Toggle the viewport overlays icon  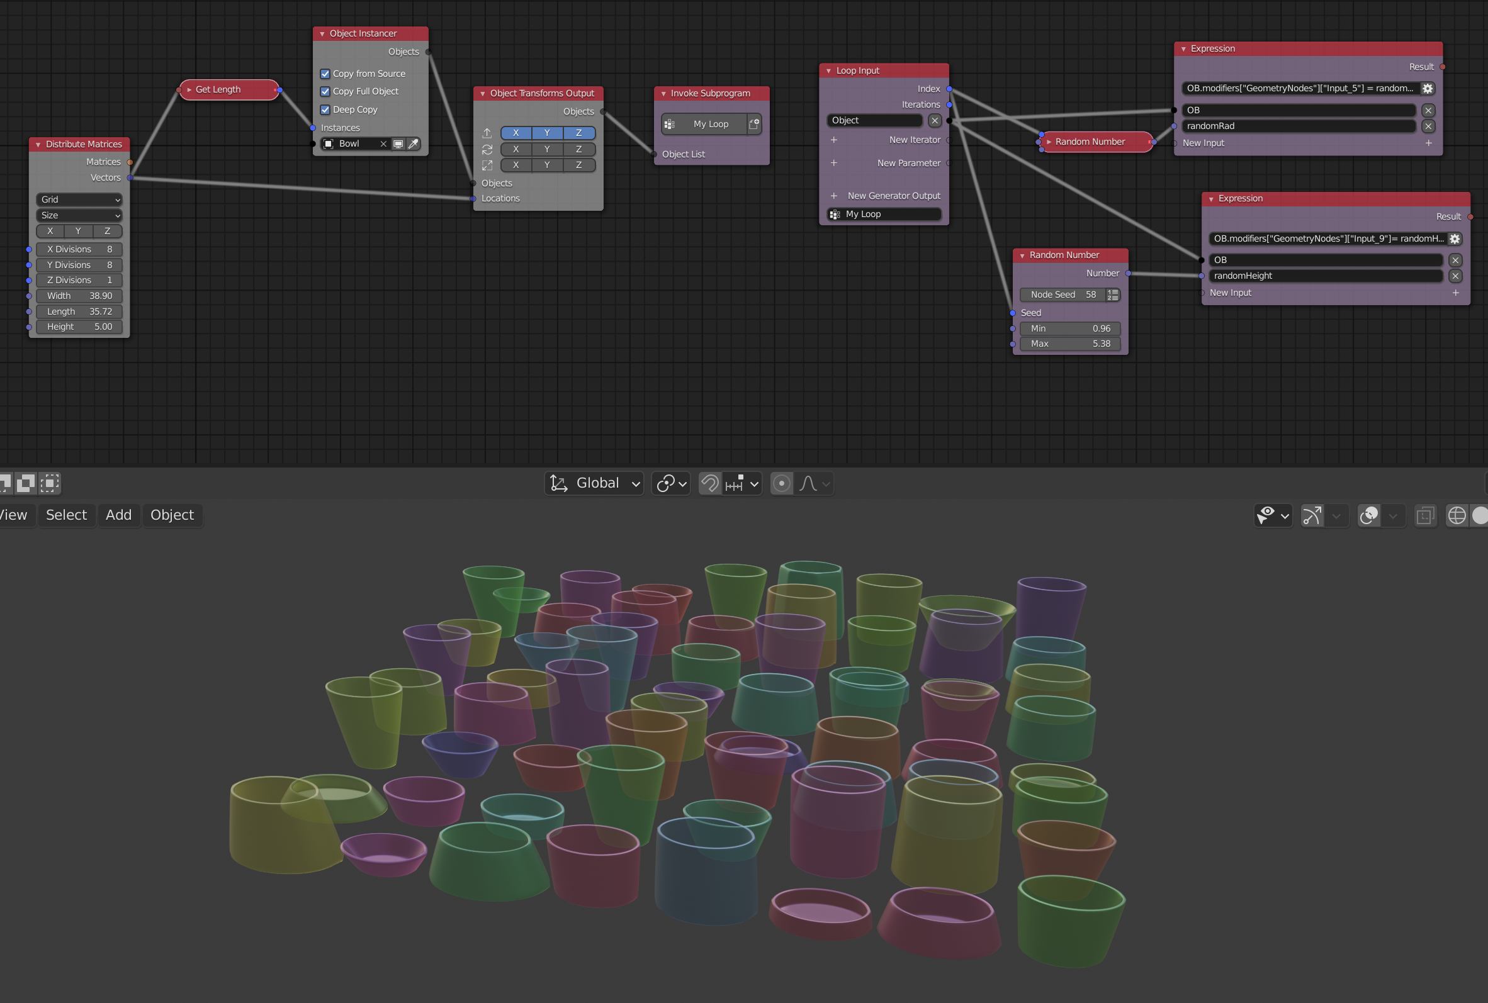click(x=1368, y=515)
